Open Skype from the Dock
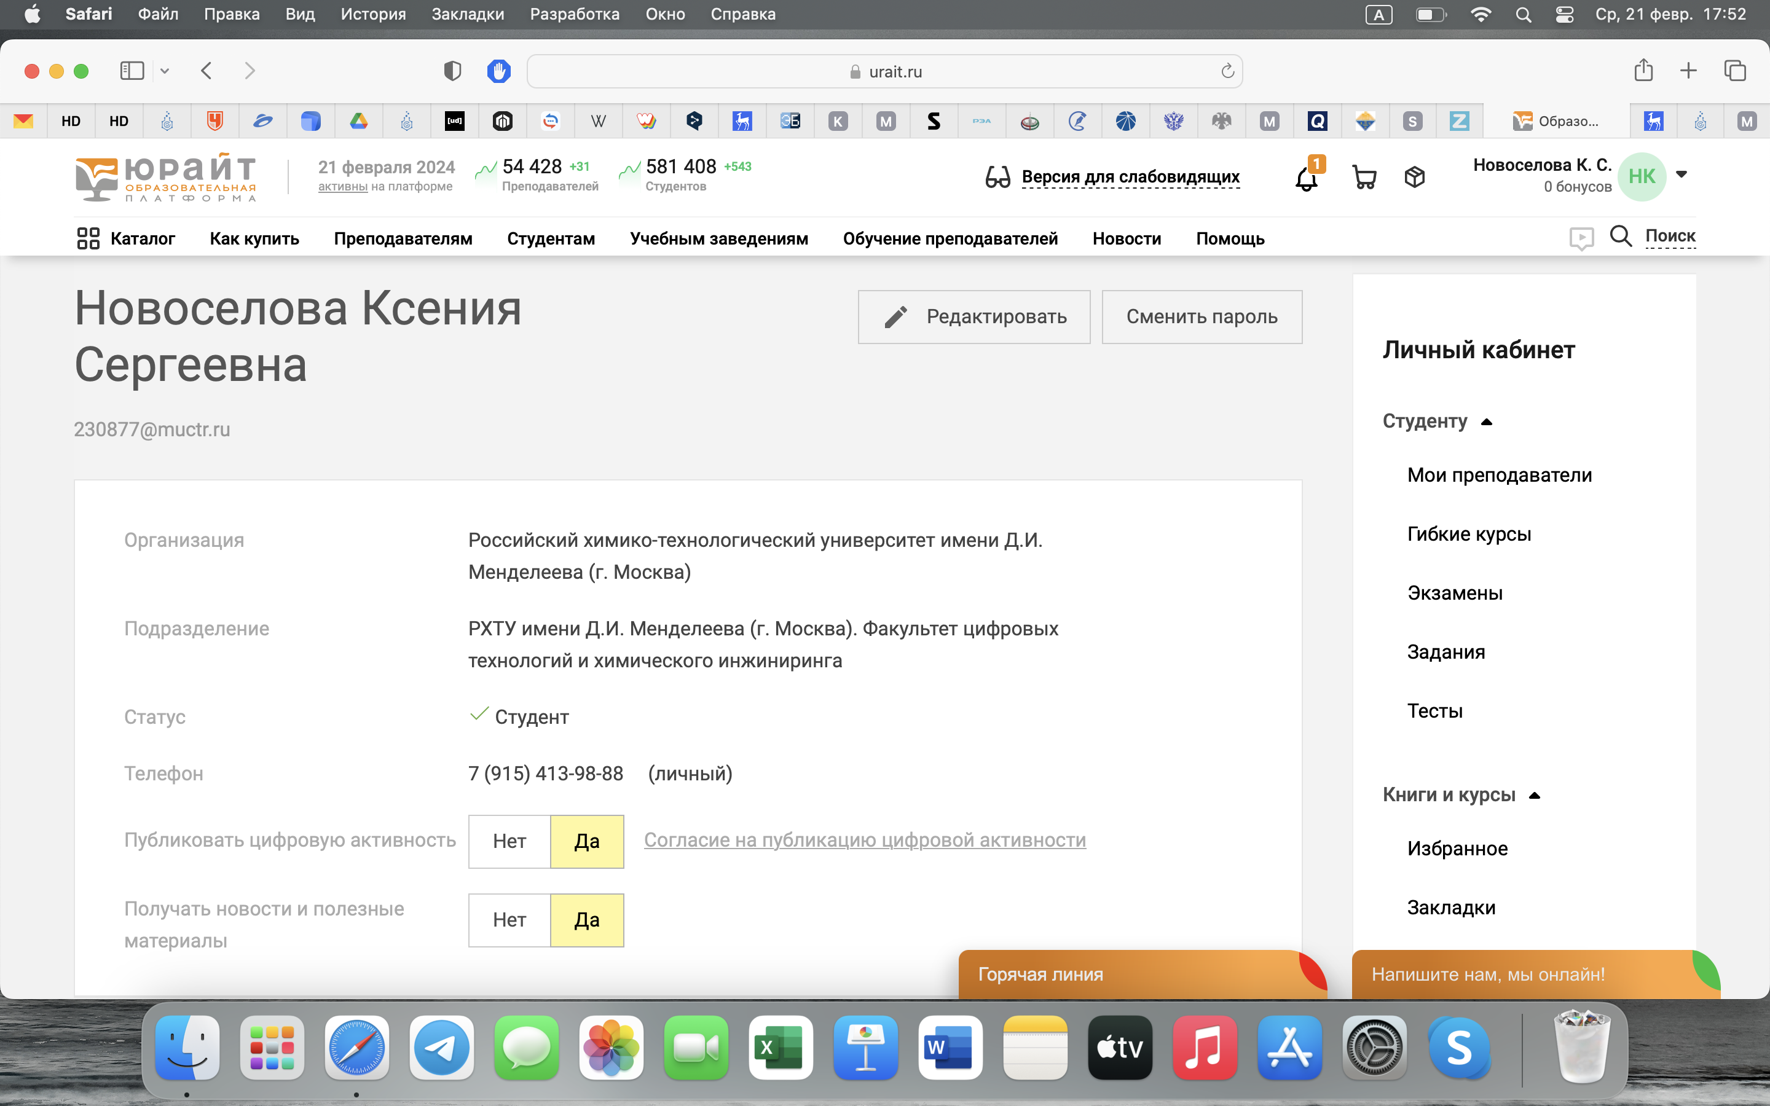The height and width of the screenshot is (1106, 1770). tap(1459, 1048)
